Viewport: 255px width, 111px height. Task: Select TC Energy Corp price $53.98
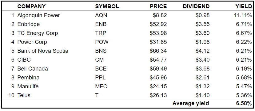(158, 33)
